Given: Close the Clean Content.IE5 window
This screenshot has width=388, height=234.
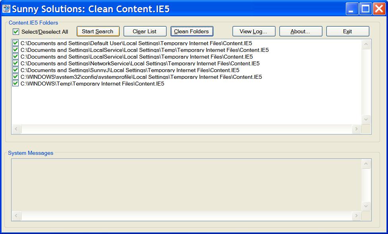Looking at the screenshot, I should pyautogui.click(x=379, y=9).
